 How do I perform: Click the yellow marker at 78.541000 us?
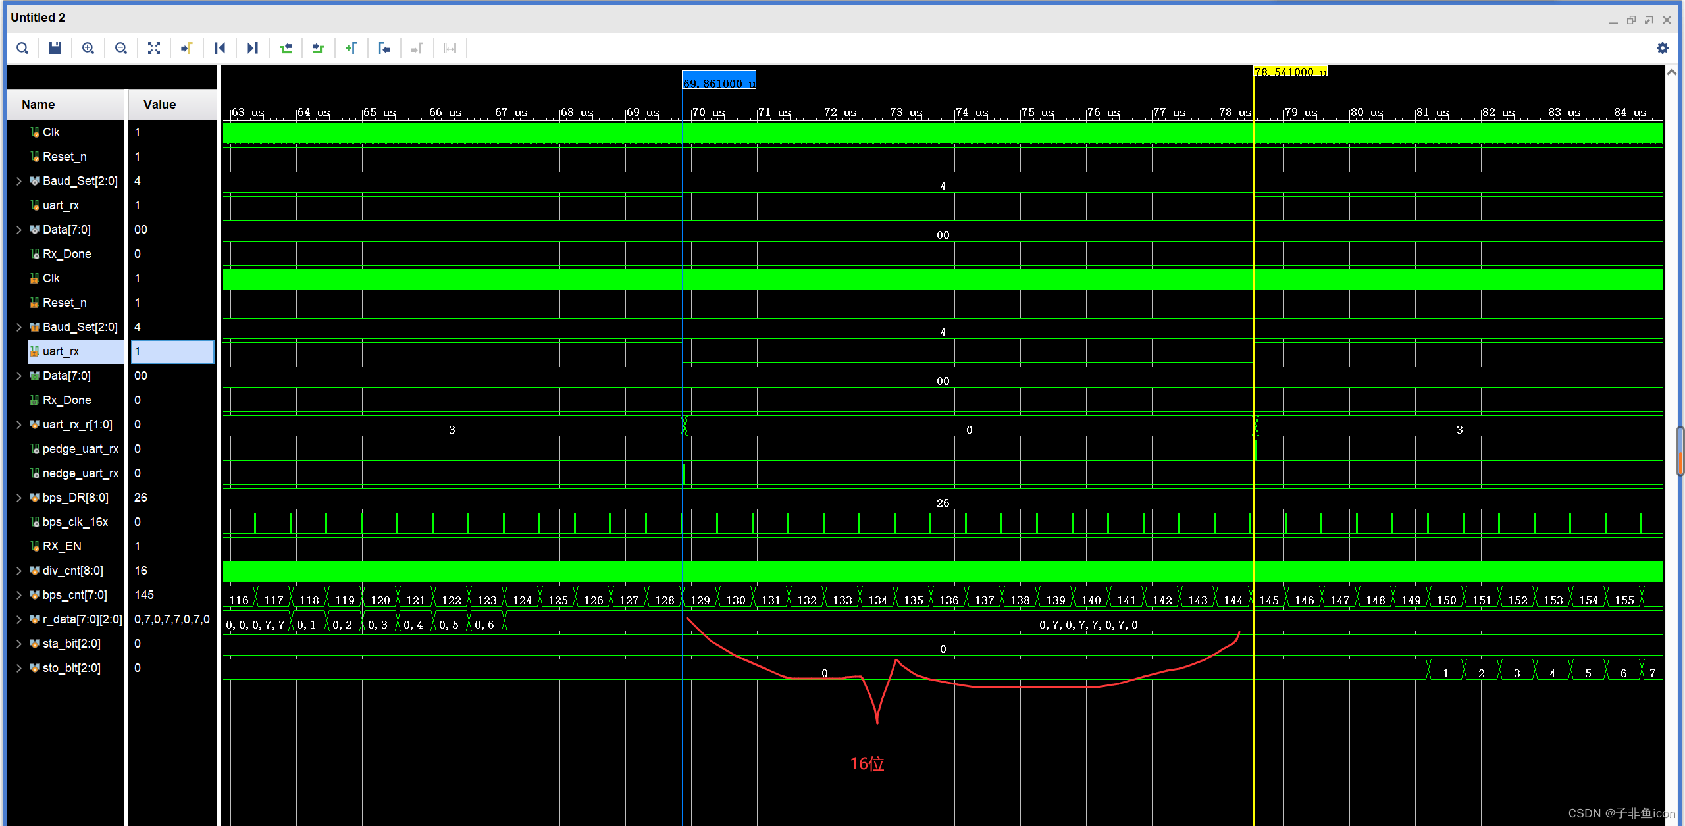(1290, 71)
